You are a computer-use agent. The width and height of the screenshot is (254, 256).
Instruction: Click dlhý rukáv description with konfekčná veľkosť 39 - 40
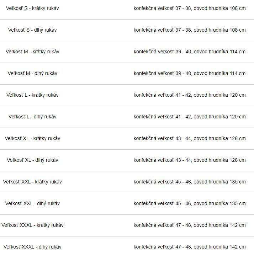tap(190, 74)
